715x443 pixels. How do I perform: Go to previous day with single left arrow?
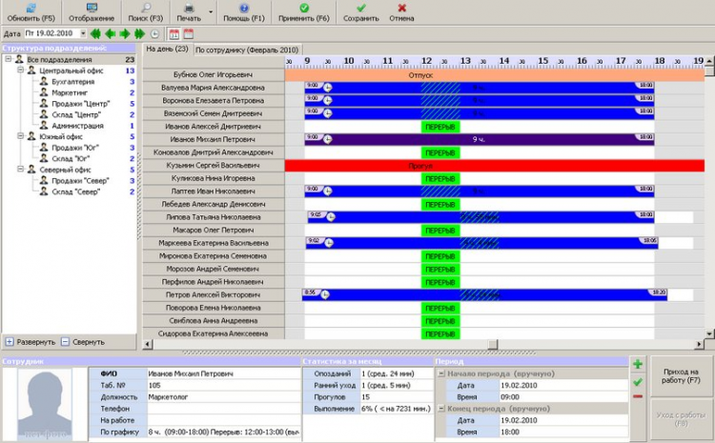point(112,34)
